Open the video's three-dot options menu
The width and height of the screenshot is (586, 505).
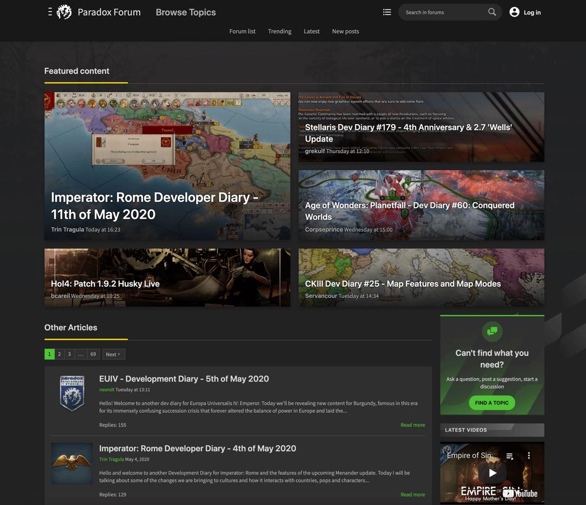click(528, 456)
